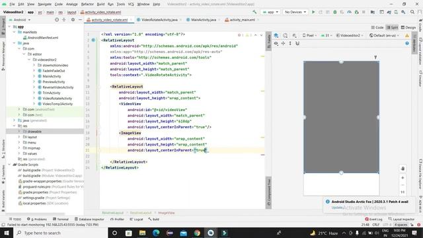This screenshot has width=423, height=238.
Task: Click the 1:1 zoom to fit control
Action: pos(403,192)
